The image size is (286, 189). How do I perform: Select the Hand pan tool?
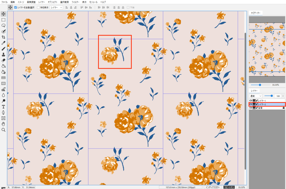(3, 124)
